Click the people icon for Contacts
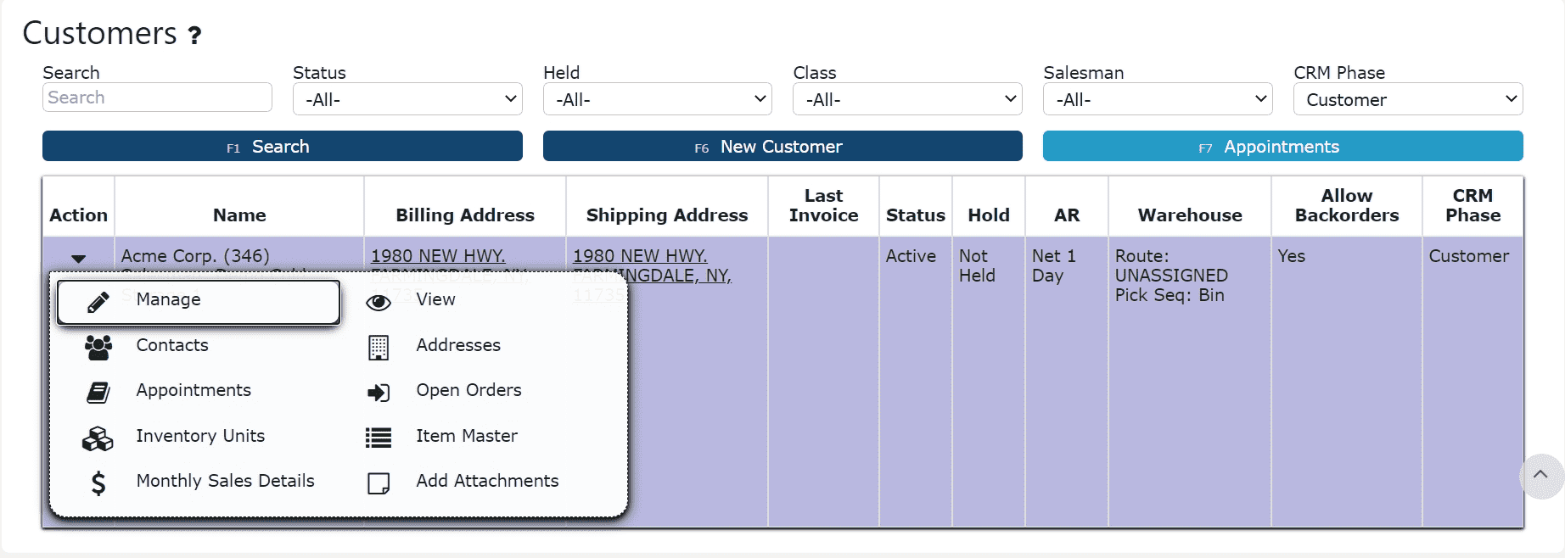Viewport: 1565px width, 558px height. tap(98, 347)
